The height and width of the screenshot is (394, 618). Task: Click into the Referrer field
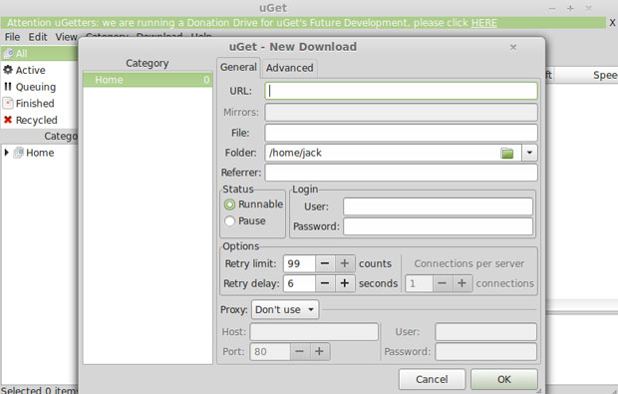click(x=401, y=173)
